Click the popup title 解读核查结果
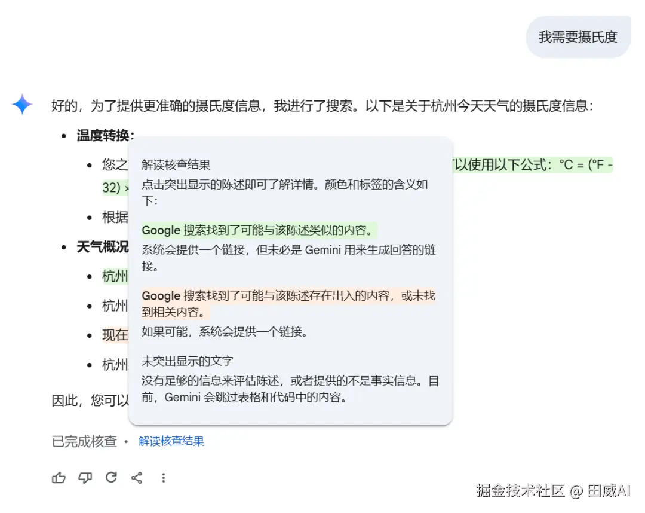The image size is (645, 513). pos(176,164)
